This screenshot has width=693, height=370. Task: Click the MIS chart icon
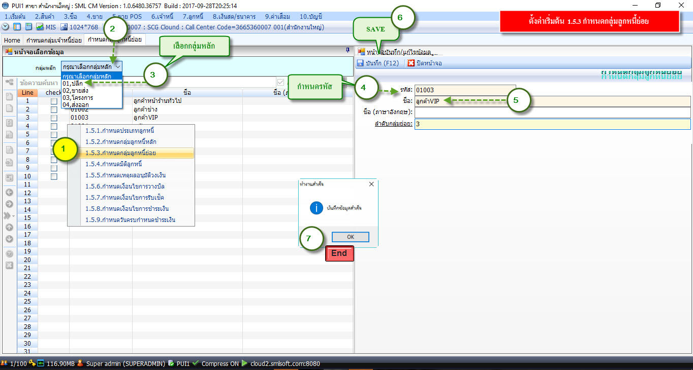(x=40, y=27)
